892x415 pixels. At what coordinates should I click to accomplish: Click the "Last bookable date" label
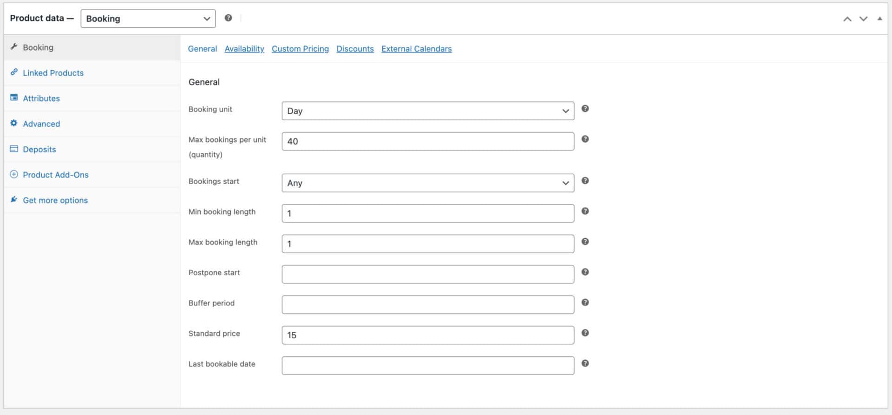[x=222, y=364]
